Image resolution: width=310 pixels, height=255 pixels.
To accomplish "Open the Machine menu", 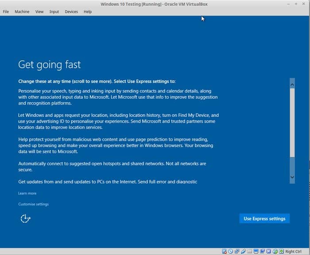I will [22, 12].
